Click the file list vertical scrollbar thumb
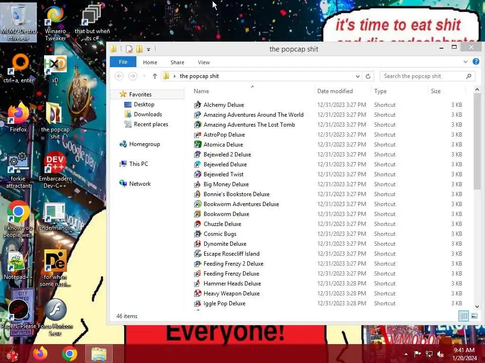The width and height of the screenshot is (485, 363). (x=477, y=141)
